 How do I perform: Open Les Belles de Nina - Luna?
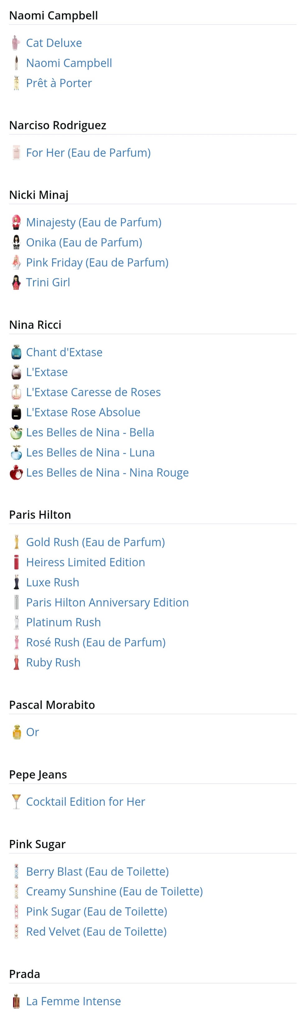coord(90,453)
